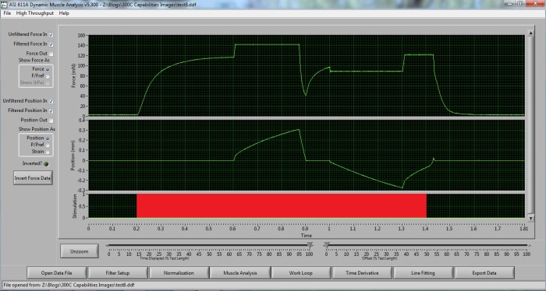Enable the Position Out checkbox
546x291 pixels.
tap(51, 120)
